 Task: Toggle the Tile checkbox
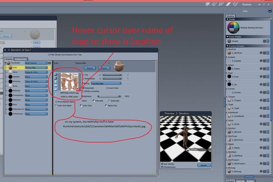point(83,75)
